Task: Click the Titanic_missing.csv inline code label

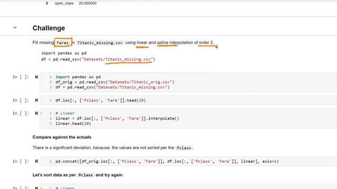Action: point(100,43)
